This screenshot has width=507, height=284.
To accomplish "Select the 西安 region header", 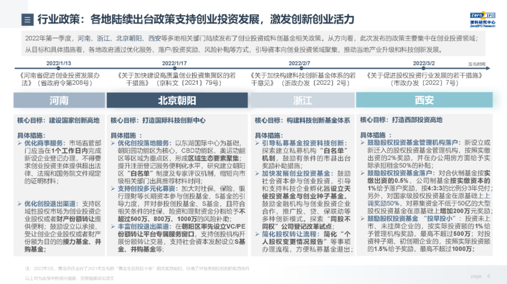I will [x=424, y=100].
